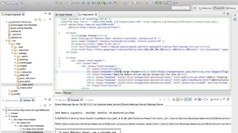Click the red-green Run external tools icon
Image resolution: width=238 pixels, height=133 pixels.
[x=104, y=3]
